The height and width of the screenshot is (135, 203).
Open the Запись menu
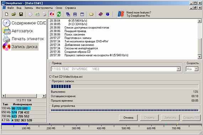coord(28,8)
